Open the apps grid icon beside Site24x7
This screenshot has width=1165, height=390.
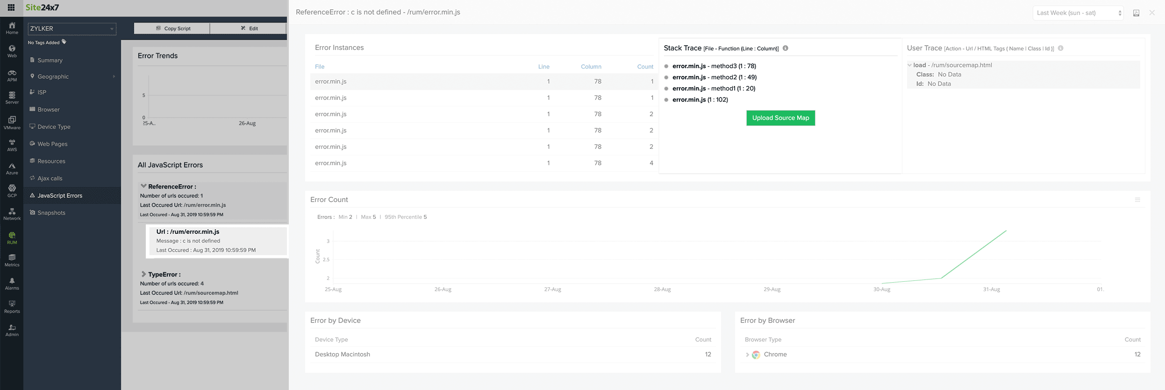click(x=11, y=7)
